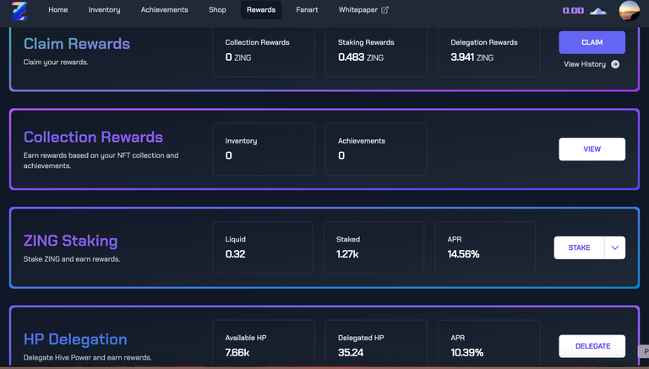Click the mountain token icon near balance
Screen dimensions: 649x369
click(x=598, y=11)
